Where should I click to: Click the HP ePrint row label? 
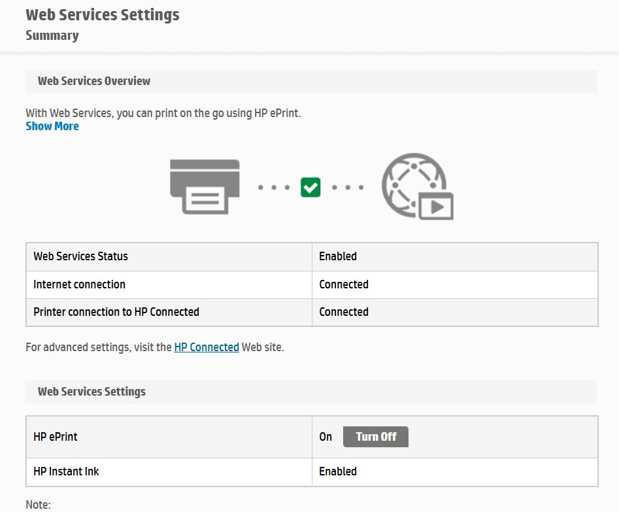click(x=56, y=437)
